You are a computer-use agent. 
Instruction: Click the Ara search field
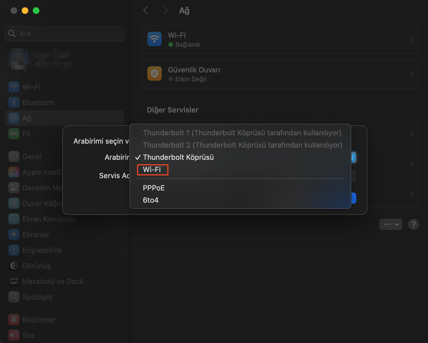[x=64, y=33]
